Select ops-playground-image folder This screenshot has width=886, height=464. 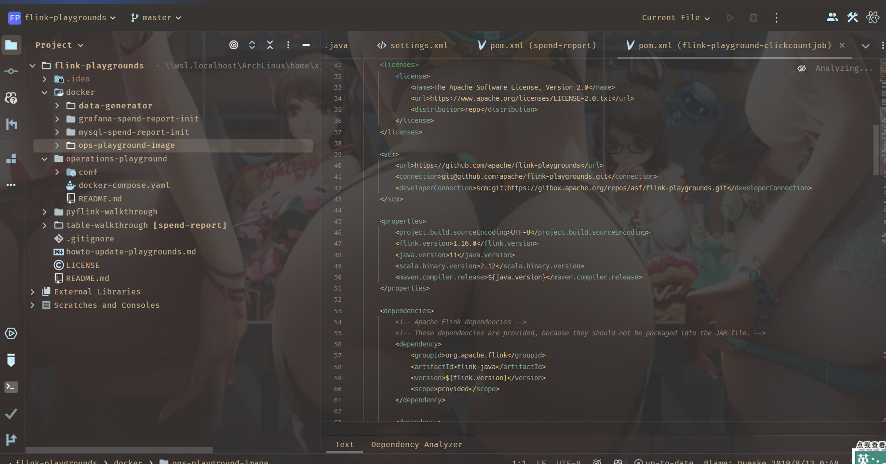point(173,146)
